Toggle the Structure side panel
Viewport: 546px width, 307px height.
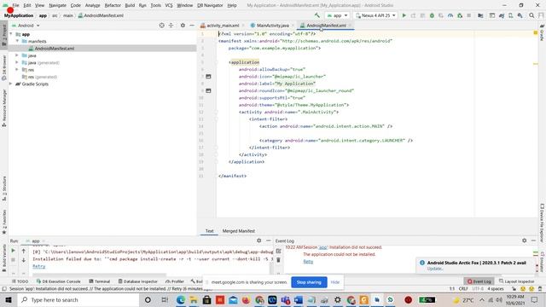pyautogui.click(x=3, y=188)
